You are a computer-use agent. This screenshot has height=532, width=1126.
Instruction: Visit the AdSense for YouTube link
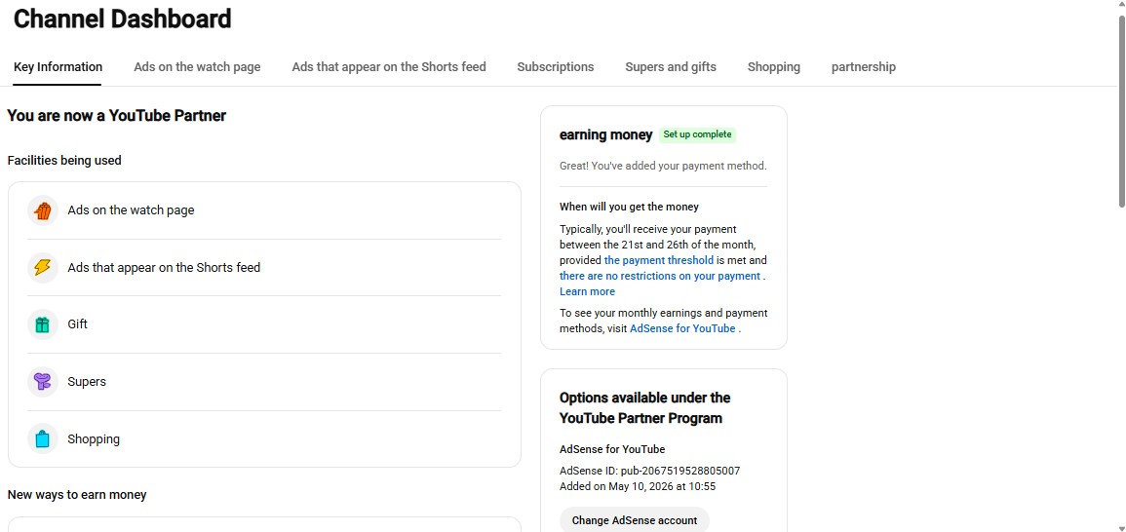pyautogui.click(x=682, y=328)
